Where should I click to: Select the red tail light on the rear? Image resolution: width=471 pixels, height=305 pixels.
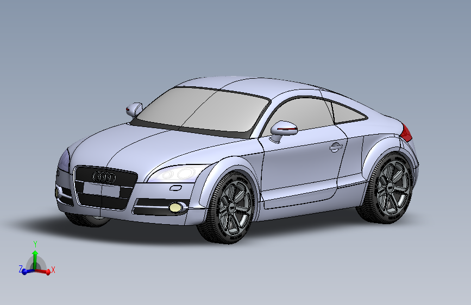tap(406, 132)
